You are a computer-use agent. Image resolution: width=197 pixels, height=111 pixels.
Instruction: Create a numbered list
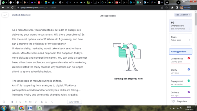(x=42, y=102)
